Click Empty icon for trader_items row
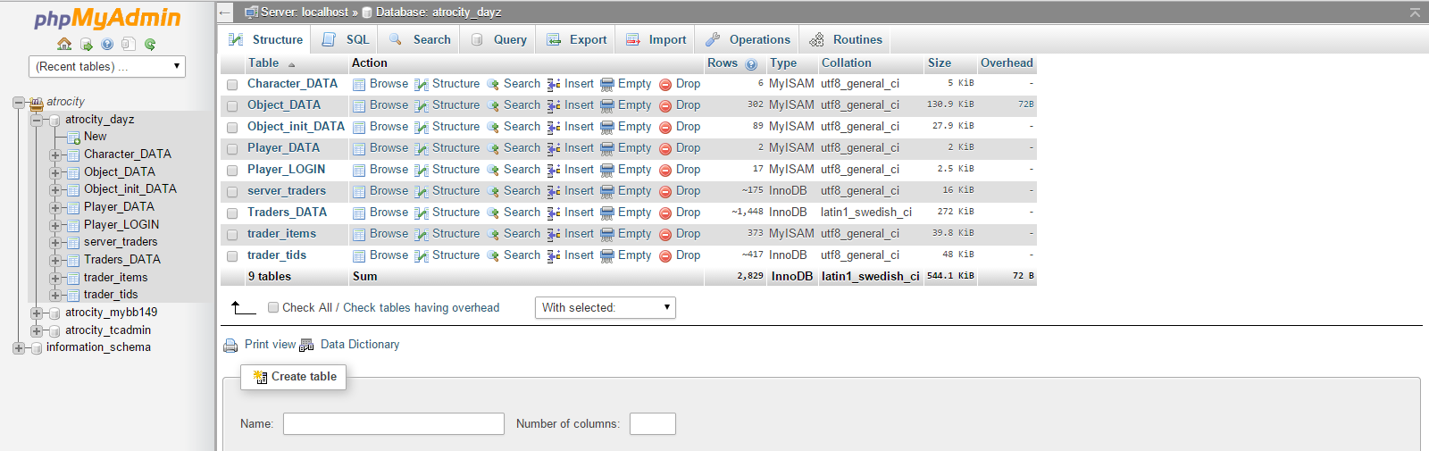Screen dimensions: 1429x451 click(607, 235)
